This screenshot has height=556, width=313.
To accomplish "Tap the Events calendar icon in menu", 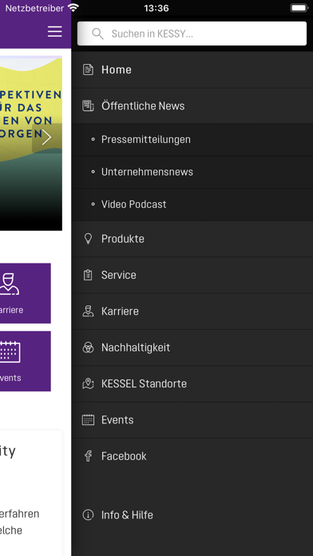I will click(88, 420).
